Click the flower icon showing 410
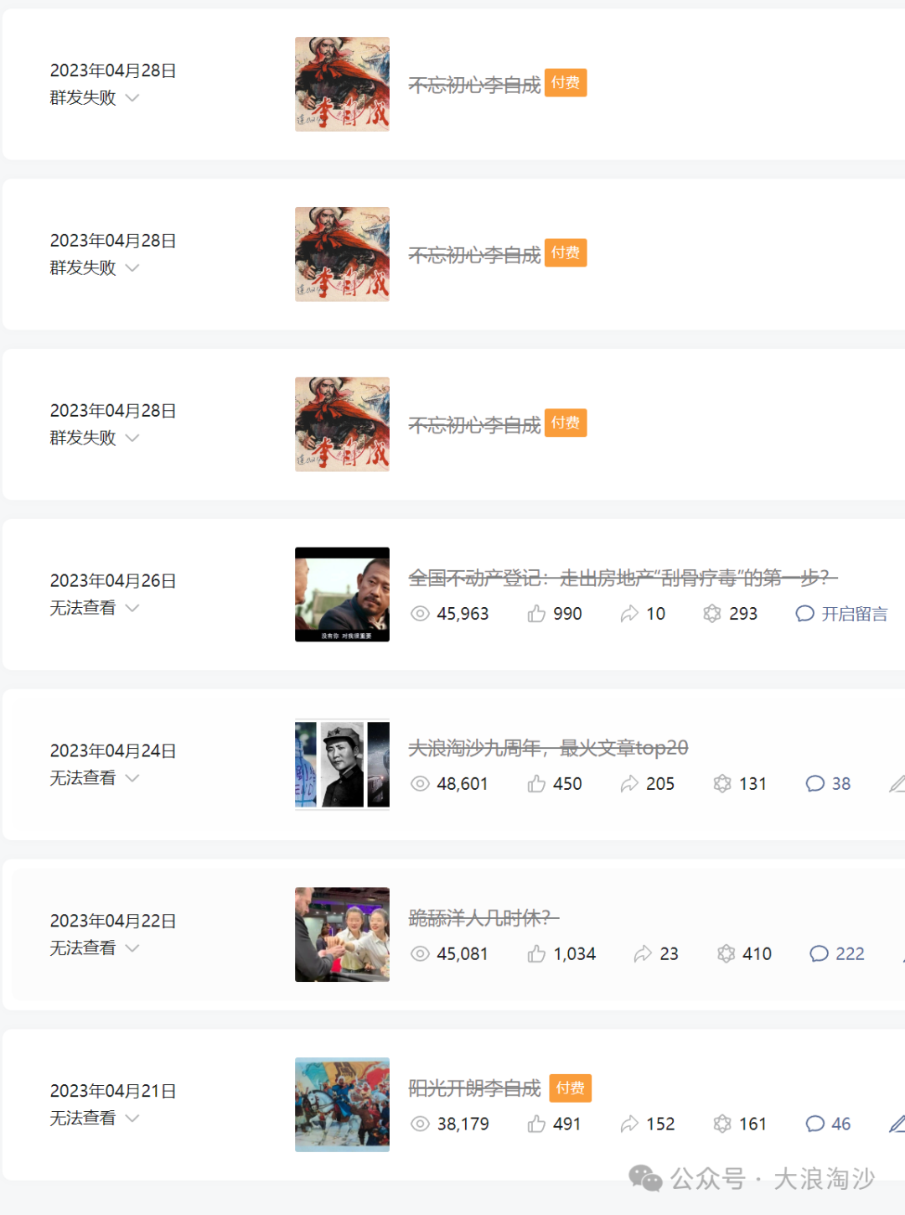The height and width of the screenshot is (1215, 905). pos(726,953)
